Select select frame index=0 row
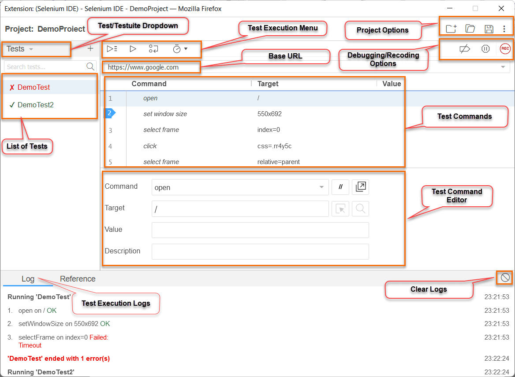 point(254,130)
